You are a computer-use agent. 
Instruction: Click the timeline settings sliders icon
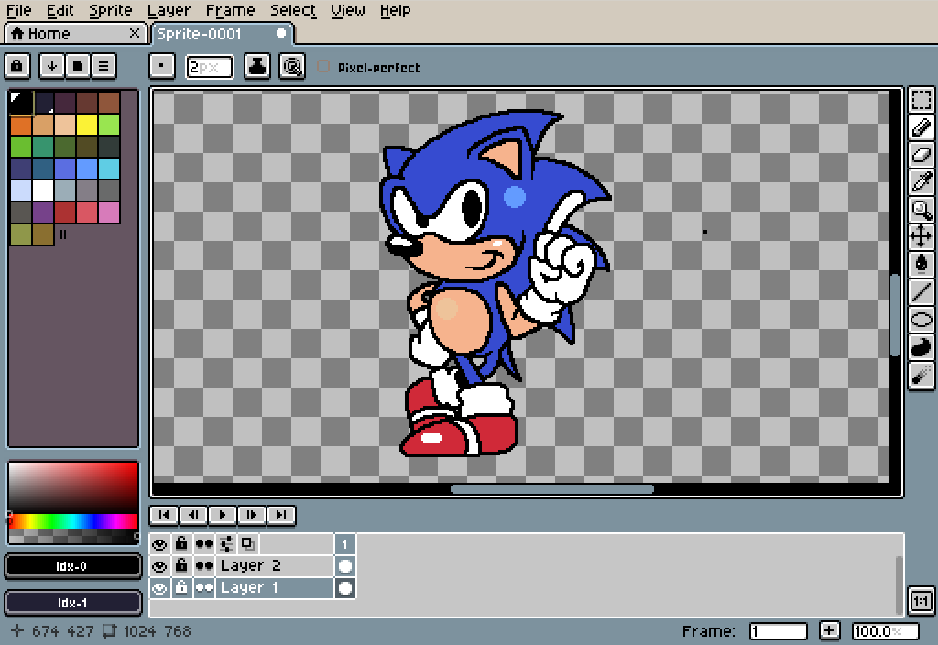point(226,544)
